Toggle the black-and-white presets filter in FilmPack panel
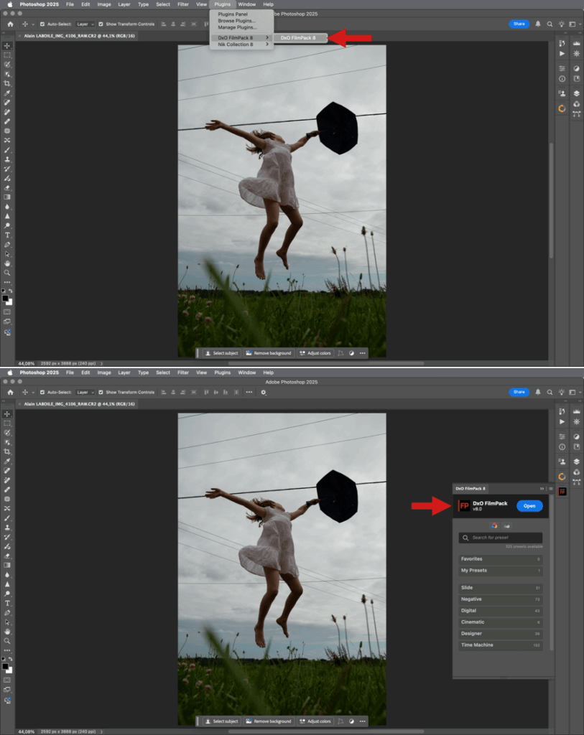Viewport: 584px width, 735px height. [506, 525]
